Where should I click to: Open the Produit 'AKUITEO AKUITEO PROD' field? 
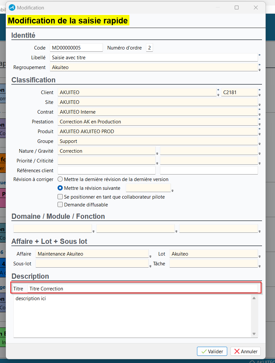pos(158,131)
